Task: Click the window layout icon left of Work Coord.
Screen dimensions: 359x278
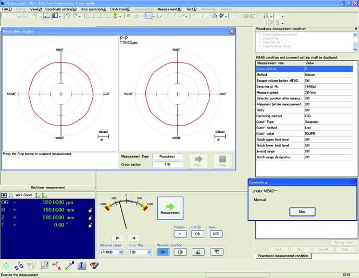Action: [x=4, y=195]
